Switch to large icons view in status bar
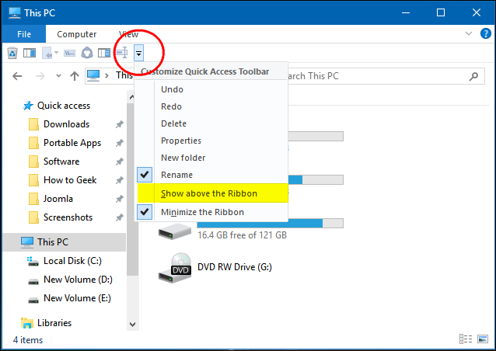Screen dimensions: 496x351 click(x=483, y=339)
